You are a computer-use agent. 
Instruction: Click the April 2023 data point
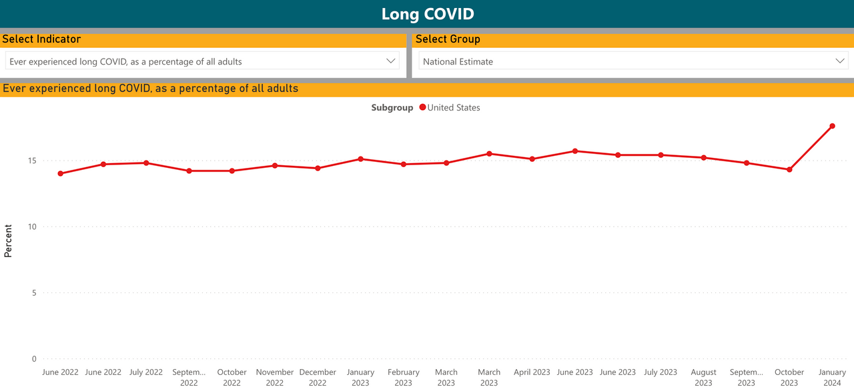[x=532, y=159]
